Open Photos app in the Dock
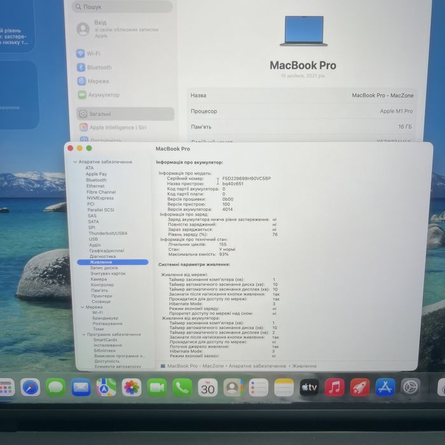 [x=132, y=387]
